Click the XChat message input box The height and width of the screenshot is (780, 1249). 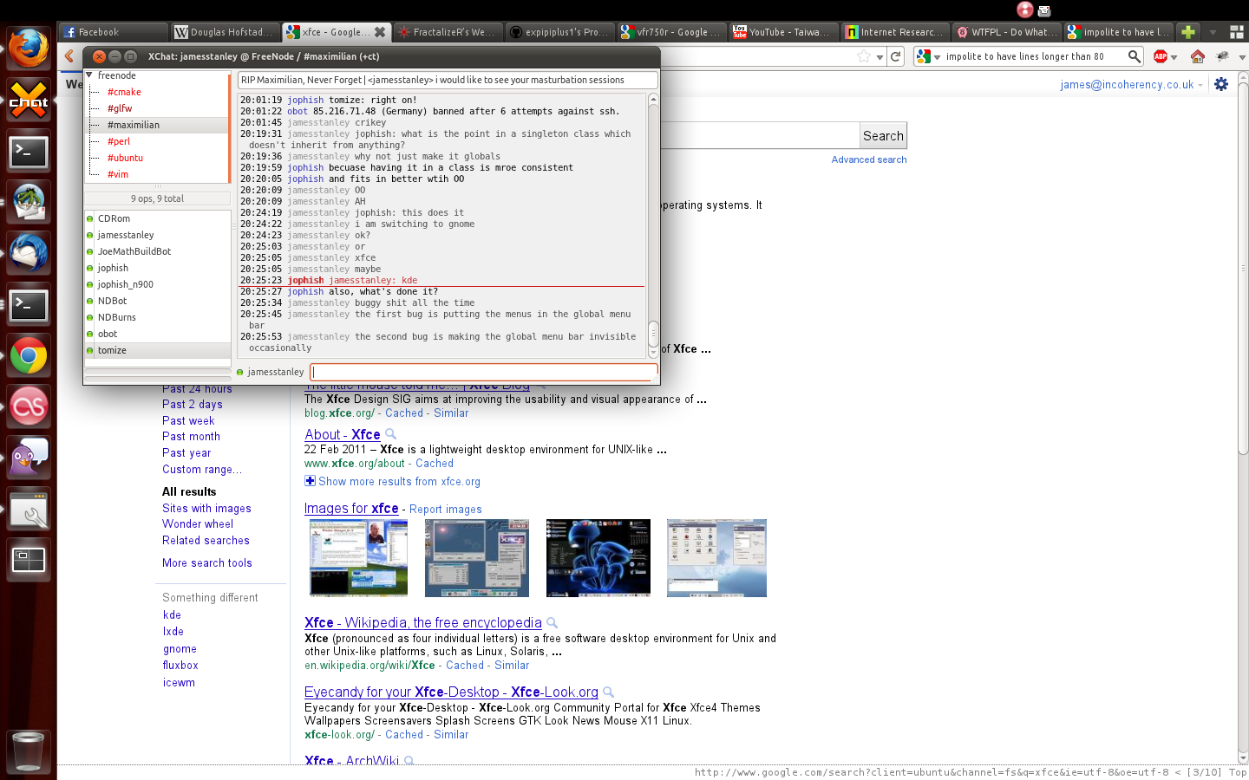[x=483, y=372]
